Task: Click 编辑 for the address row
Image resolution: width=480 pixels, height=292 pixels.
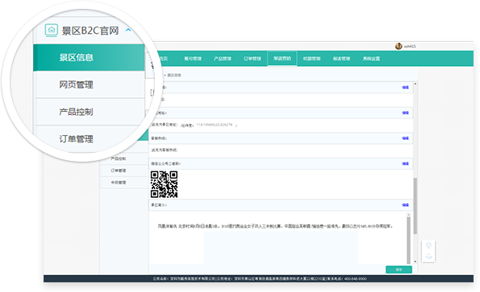Action: point(405,113)
